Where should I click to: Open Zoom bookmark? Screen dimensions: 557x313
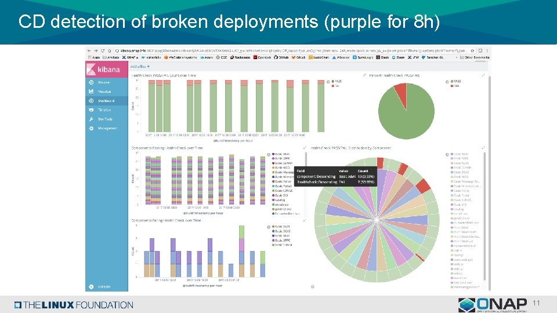(398, 57)
